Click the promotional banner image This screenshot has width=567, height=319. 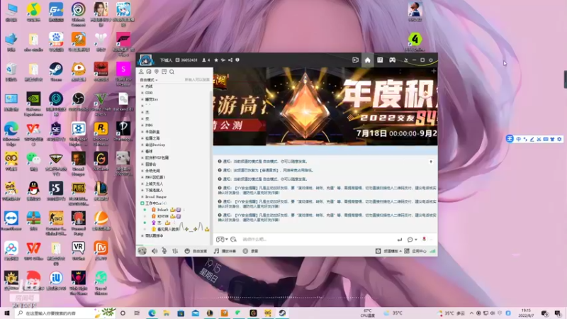[325, 106]
